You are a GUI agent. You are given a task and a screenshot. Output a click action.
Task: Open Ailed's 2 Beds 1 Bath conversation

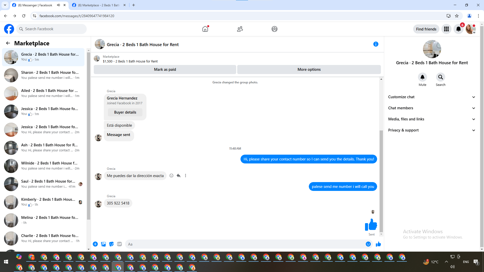43,93
